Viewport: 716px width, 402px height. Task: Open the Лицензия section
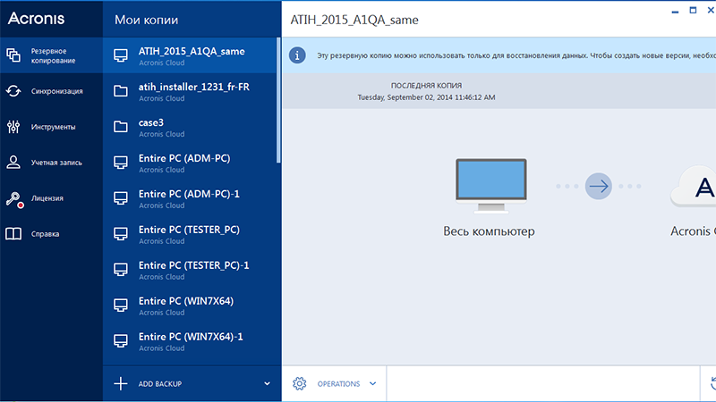[51, 198]
